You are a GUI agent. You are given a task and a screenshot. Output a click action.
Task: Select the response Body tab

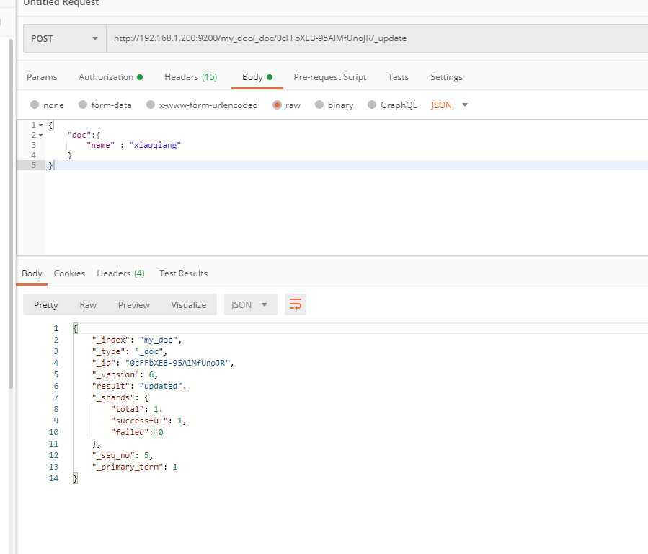(x=32, y=273)
